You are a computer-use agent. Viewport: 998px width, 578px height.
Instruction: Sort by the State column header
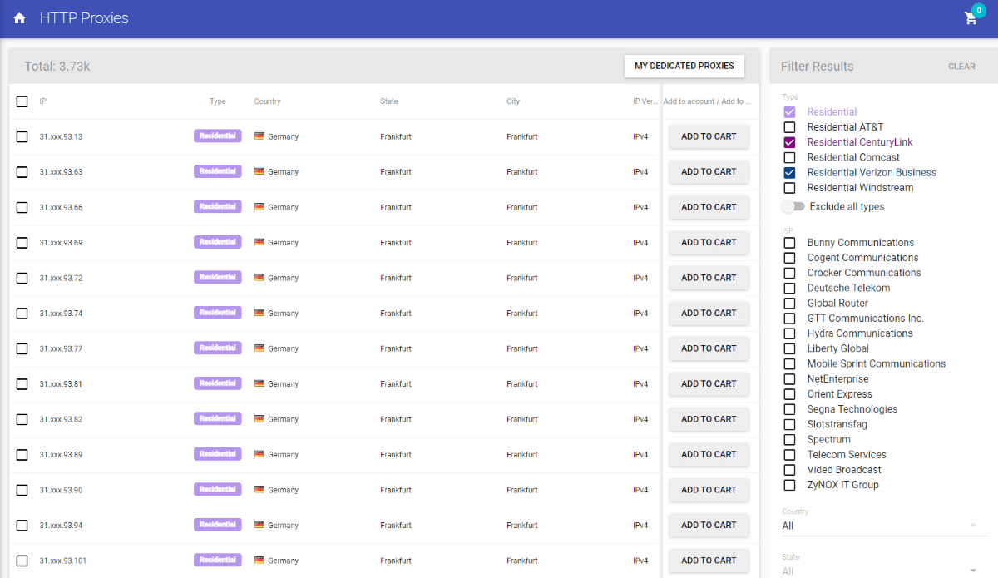(389, 101)
